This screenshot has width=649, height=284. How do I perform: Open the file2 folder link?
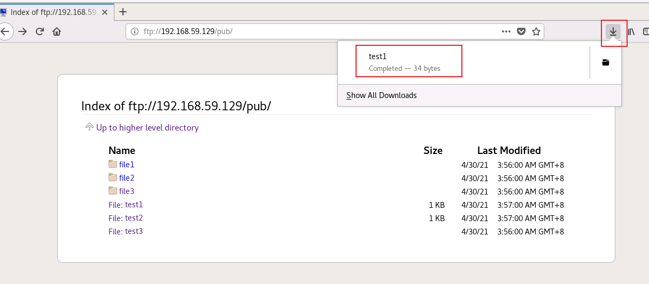click(127, 178)
